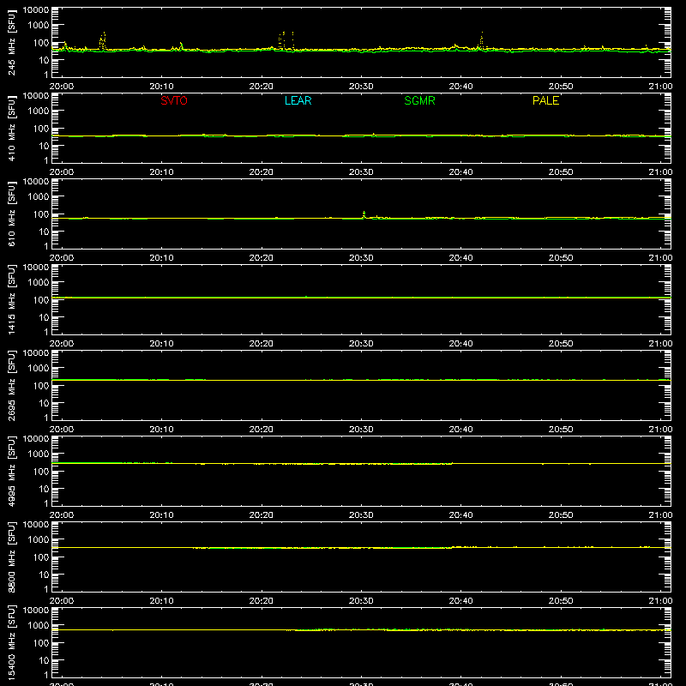Click '10000' y-tick on the 2695 MHz plot
This screenshot has height=686, width=686.
coord(36,353)
